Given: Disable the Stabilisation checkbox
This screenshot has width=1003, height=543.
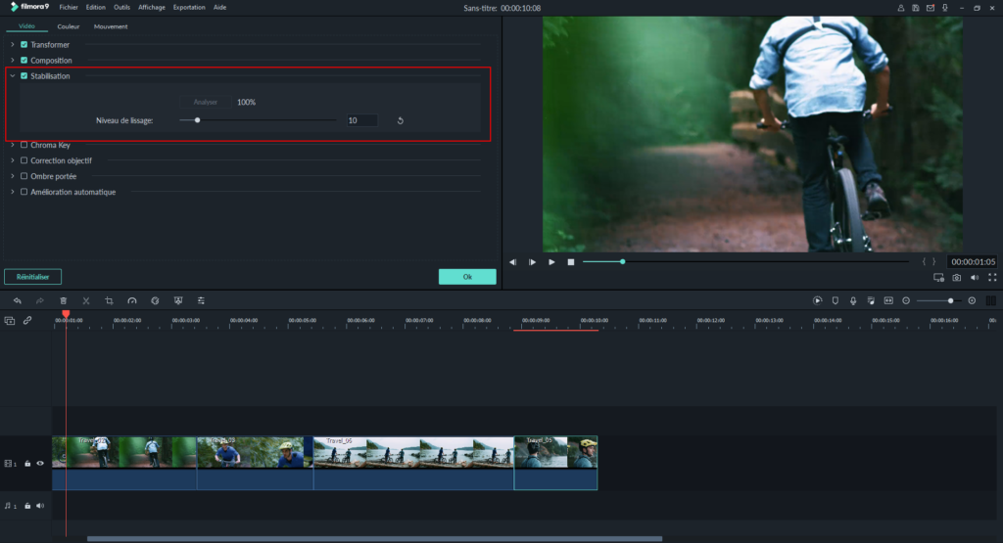Looking at the screenshot, I should pyautogui.click(x=24, y=76).
